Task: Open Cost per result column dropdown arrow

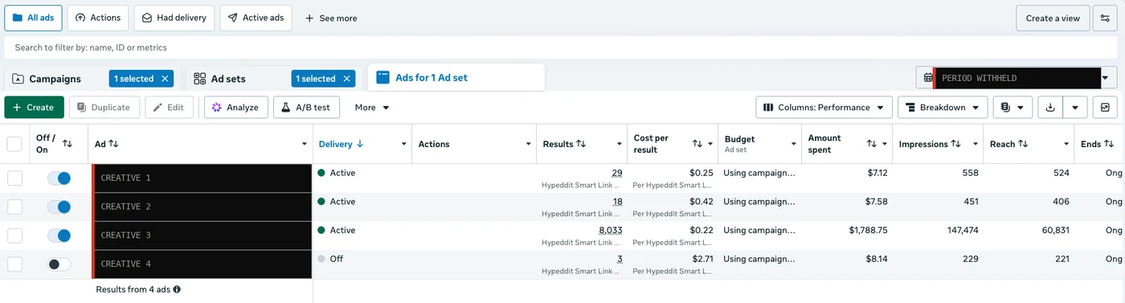Action: 710,144
